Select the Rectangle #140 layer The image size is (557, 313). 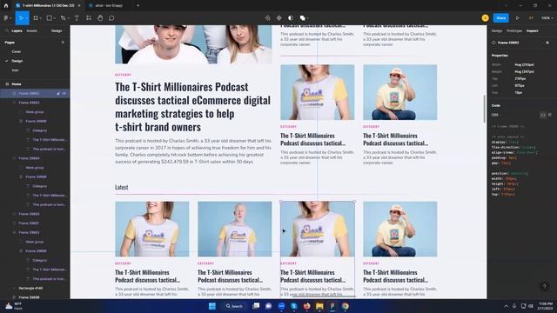pos(30,288)
